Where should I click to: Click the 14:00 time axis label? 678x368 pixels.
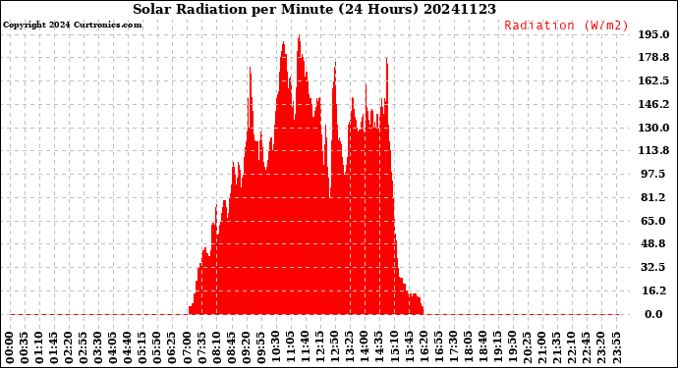(365, 348)
